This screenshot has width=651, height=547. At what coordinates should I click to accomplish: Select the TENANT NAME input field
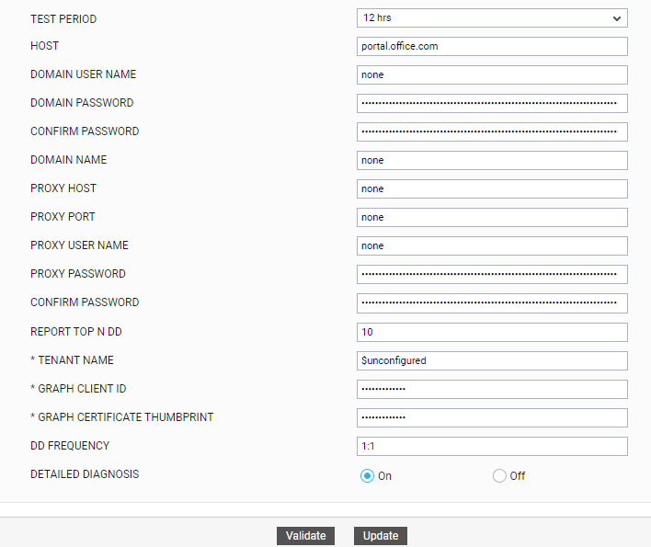coord(492,361)
